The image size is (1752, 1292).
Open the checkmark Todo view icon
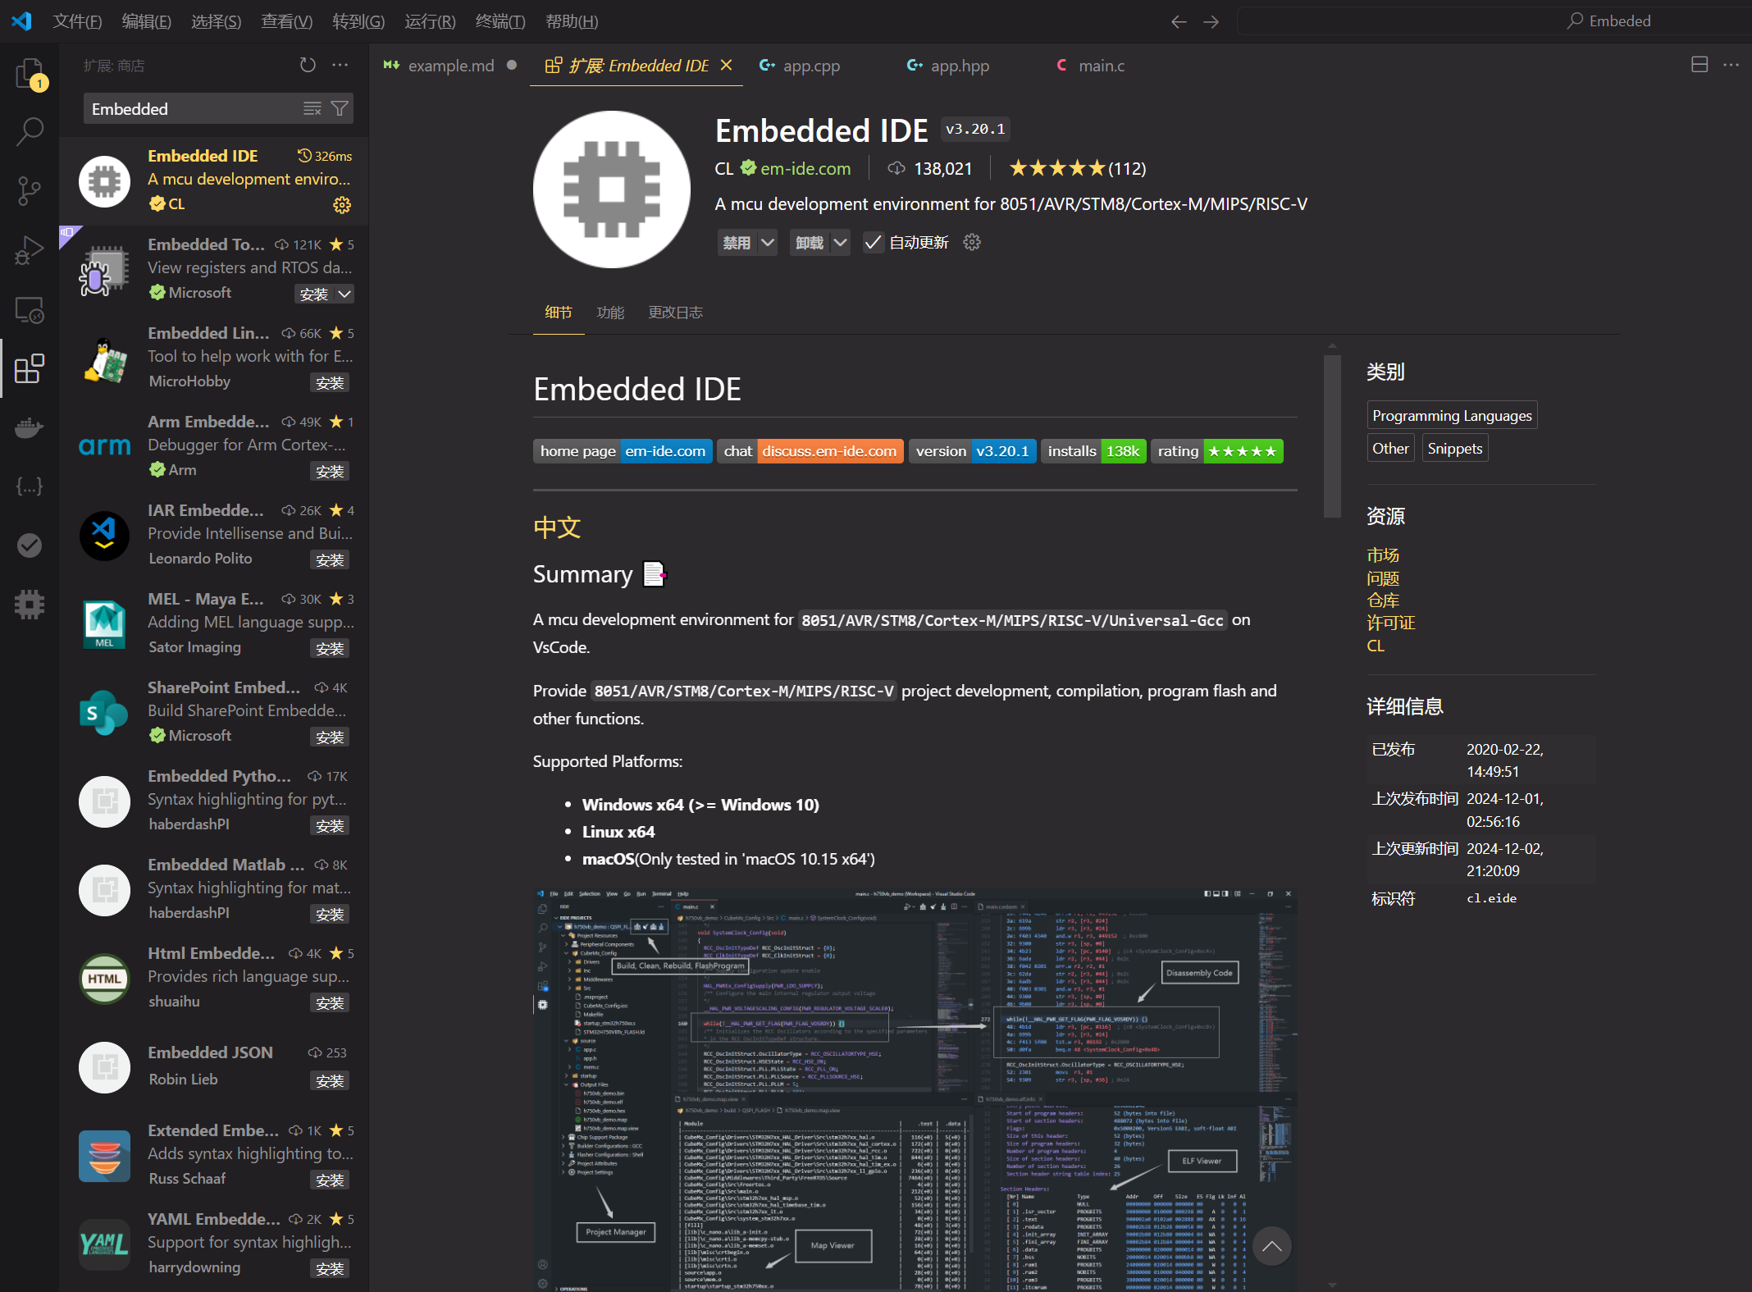(30, 546)
